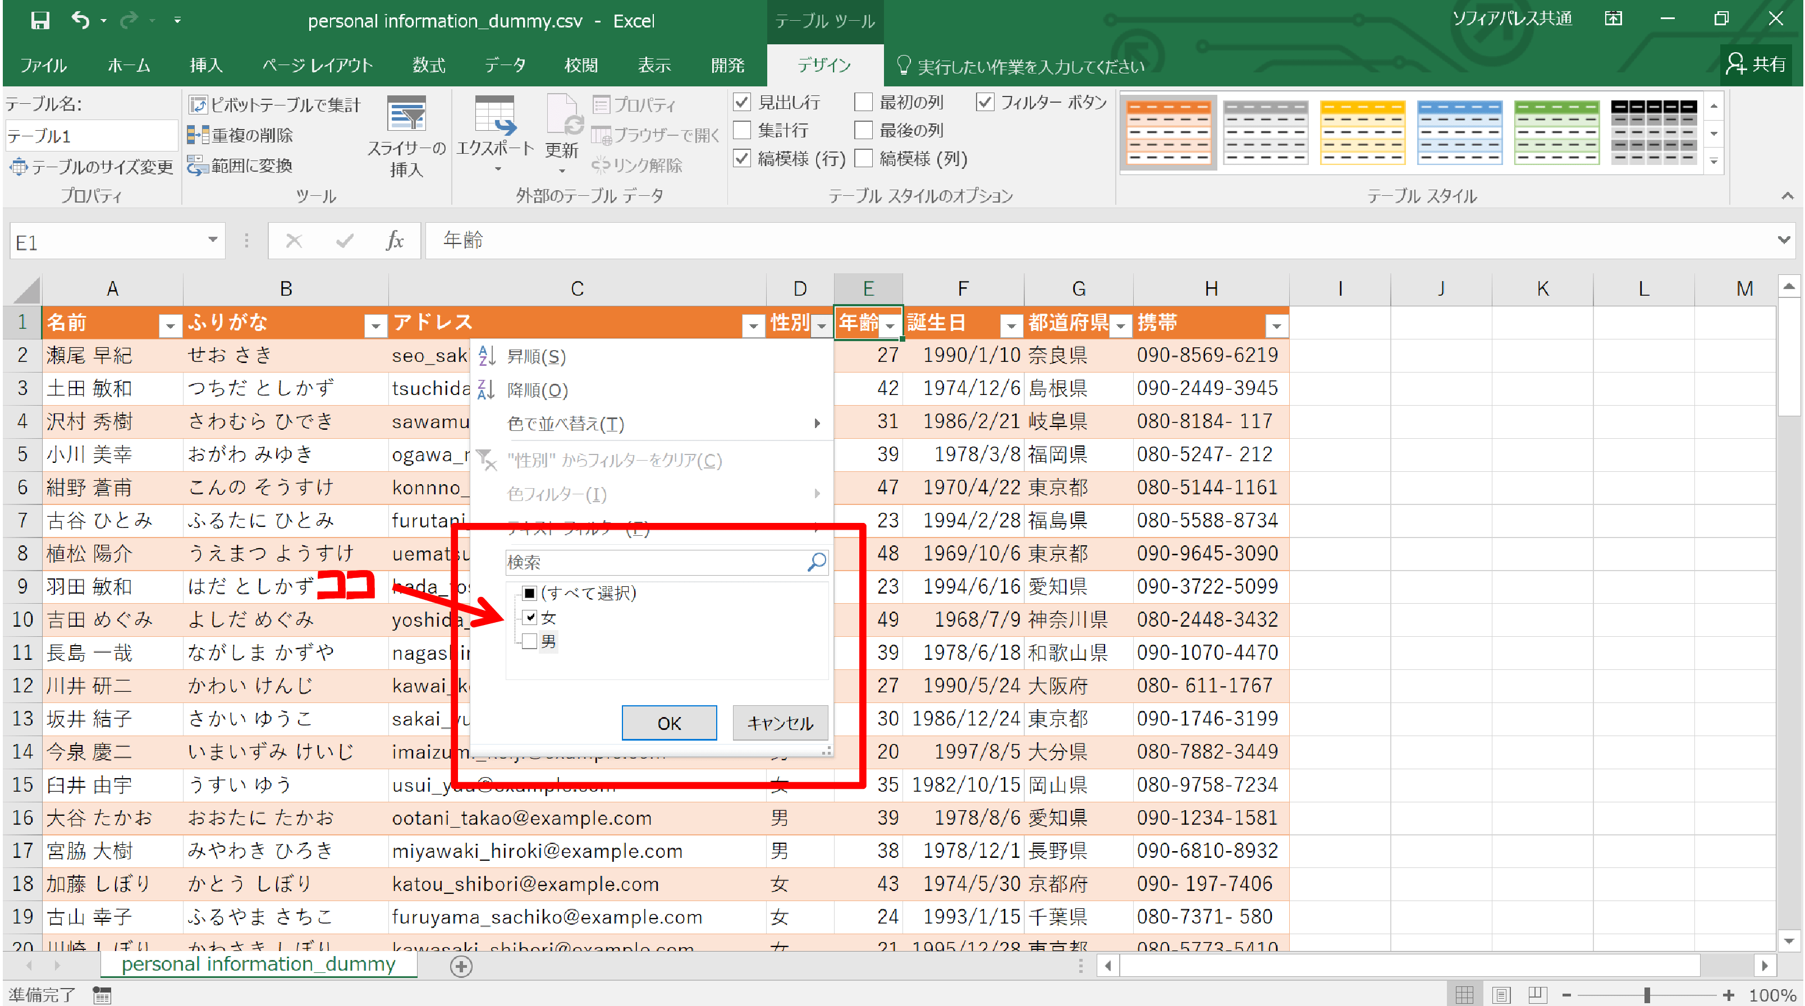Viewport: 1805px width, 1006px height.
Task: Open the 都道府県 column filter dropdown
Action: coord(1120,326)
